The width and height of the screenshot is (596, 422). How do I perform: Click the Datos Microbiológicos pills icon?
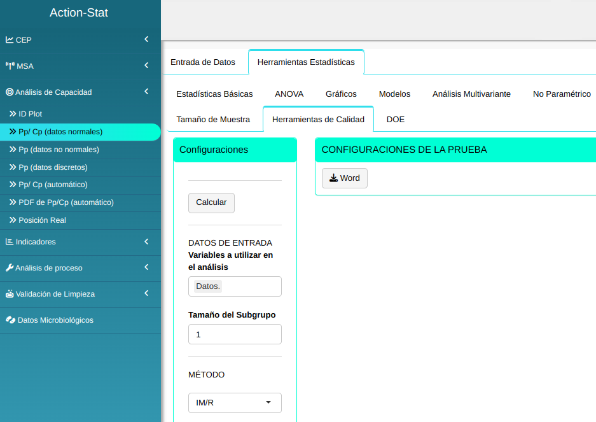(10, 320)
